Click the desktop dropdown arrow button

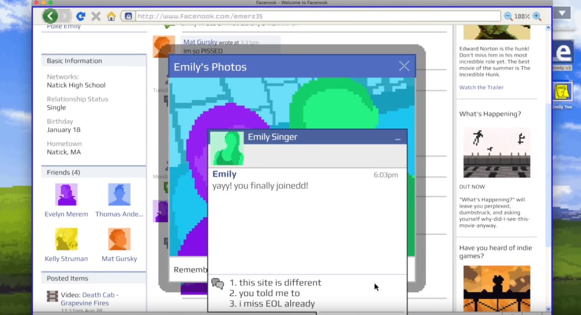(x=562, y=13)
